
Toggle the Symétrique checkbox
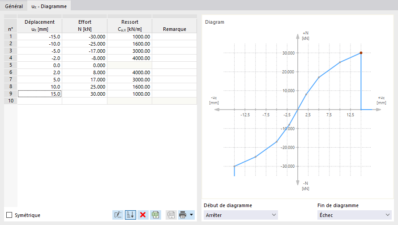tap(9, 215)
